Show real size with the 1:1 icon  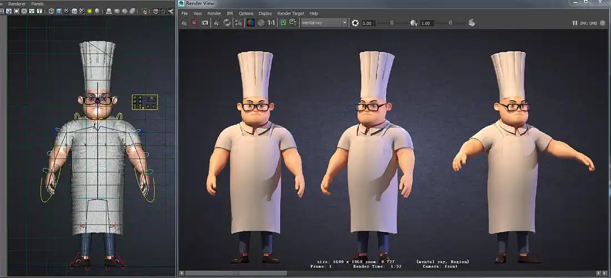(271, 23)
